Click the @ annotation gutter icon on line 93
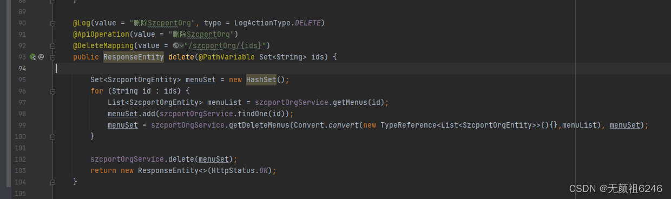Screen dimensions: 671x199 (41, 57)
